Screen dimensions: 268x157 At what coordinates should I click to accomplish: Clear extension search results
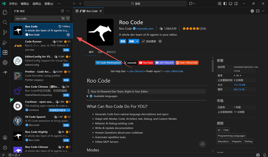click(x=63, y=18)
